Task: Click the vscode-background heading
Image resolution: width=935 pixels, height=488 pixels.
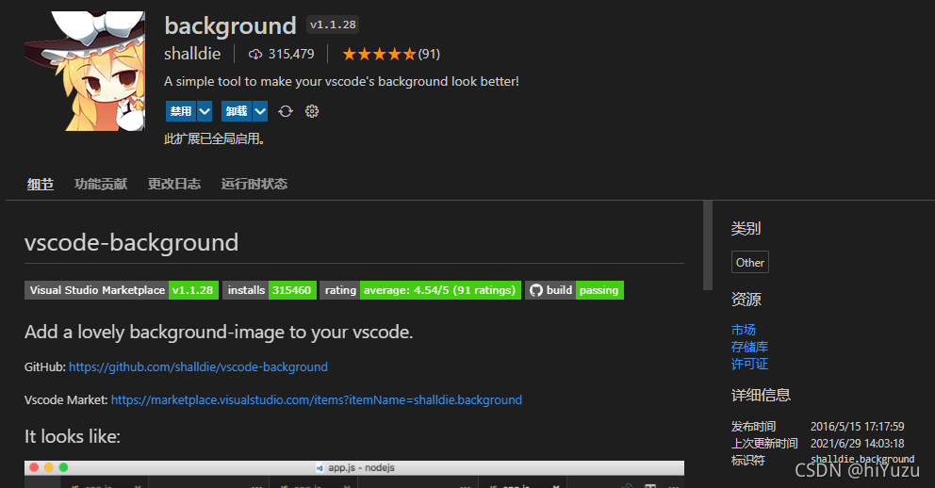Action: pyautogui.click(x=131, y=242)
